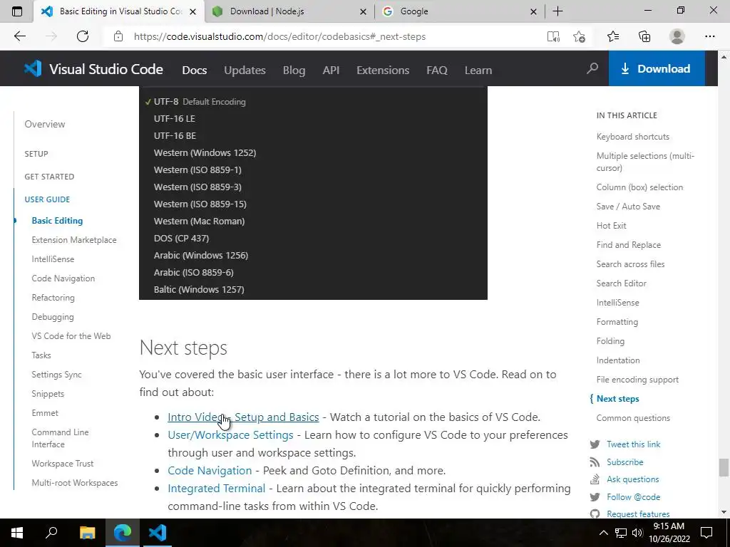Open the volume tray icon
This screenshot has height=547, width=730.
[637, 533]
